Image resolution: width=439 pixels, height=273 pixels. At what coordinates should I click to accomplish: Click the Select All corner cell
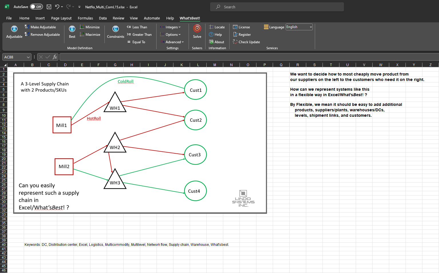click(5, 65)
